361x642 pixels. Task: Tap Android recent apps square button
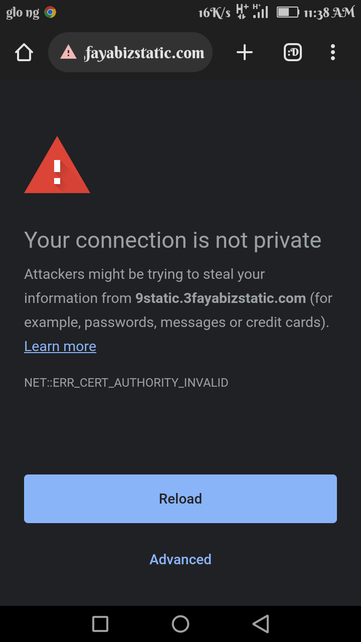coord(100,624)
